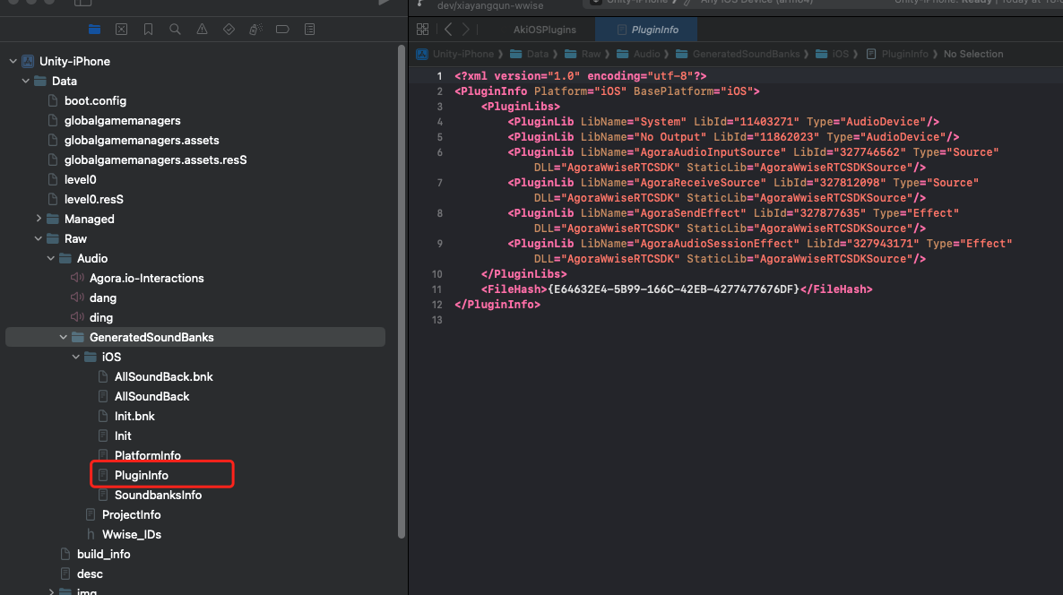Viewport: 1063px width, 595px height.
Task: Select boot.config file
Action: pos(95,100)
